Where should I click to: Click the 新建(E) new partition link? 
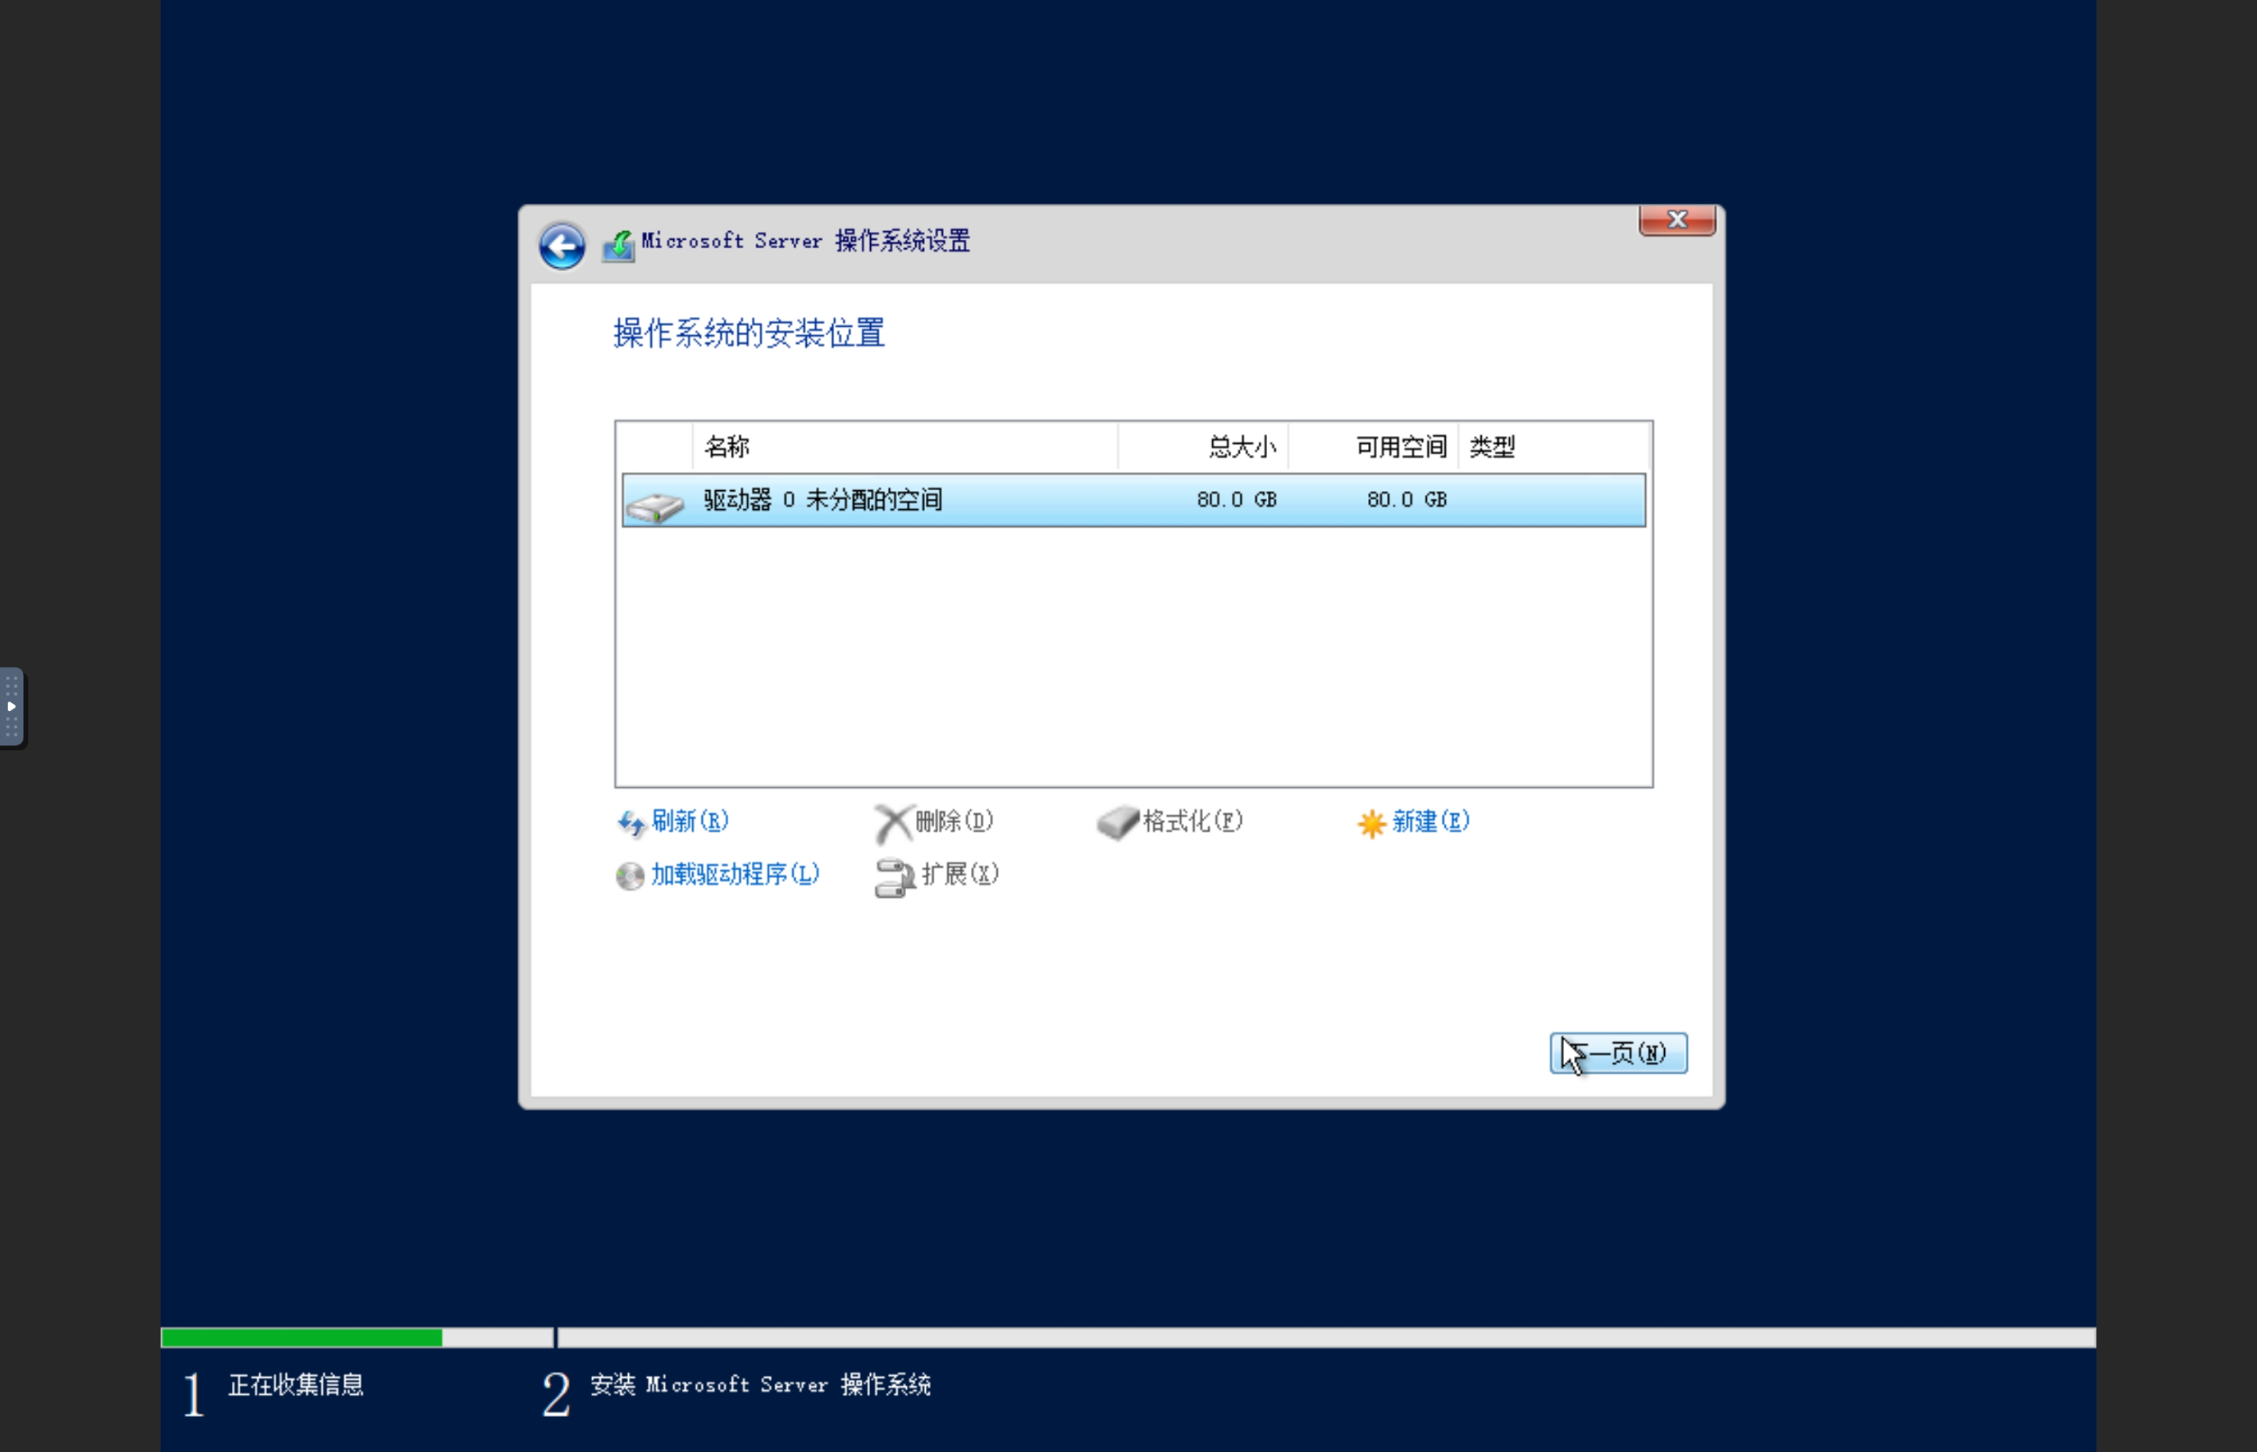1431,821
